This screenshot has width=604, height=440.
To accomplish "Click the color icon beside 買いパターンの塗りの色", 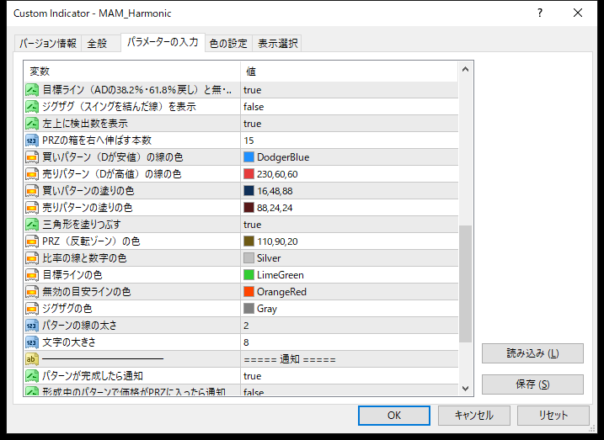I will click(32, 191).
